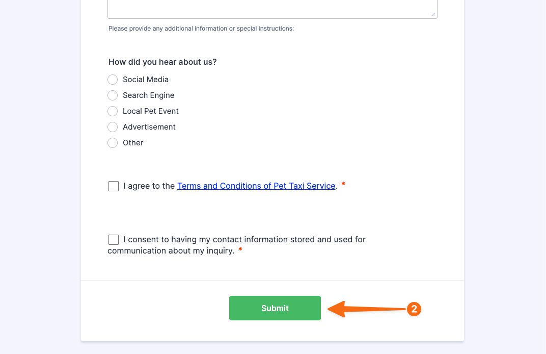Pick the Advertisement radio option
This screenshot has width=546, height=354.
click(x=113, y=127)
